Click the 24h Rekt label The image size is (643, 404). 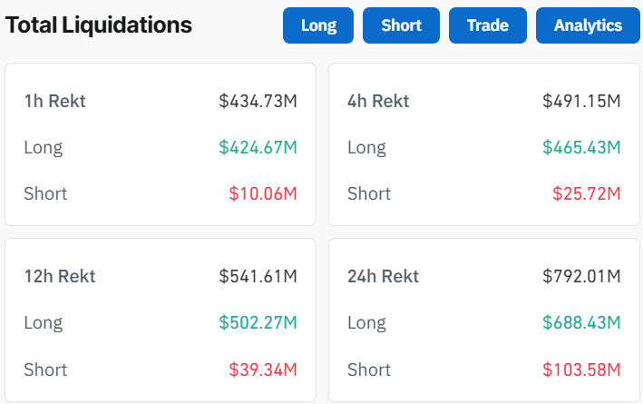[384, 276]
